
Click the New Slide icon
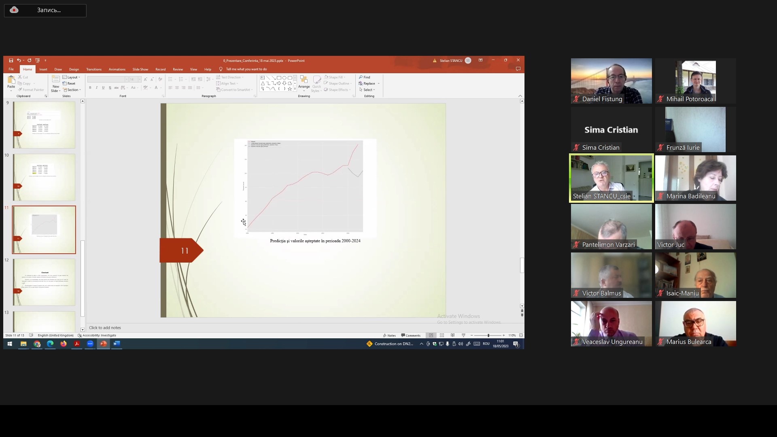point(56,80)
